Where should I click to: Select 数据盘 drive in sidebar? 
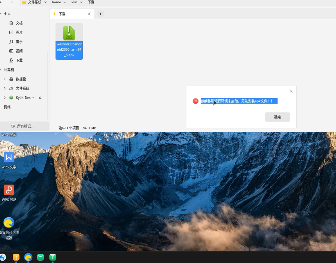coord(21,79)
